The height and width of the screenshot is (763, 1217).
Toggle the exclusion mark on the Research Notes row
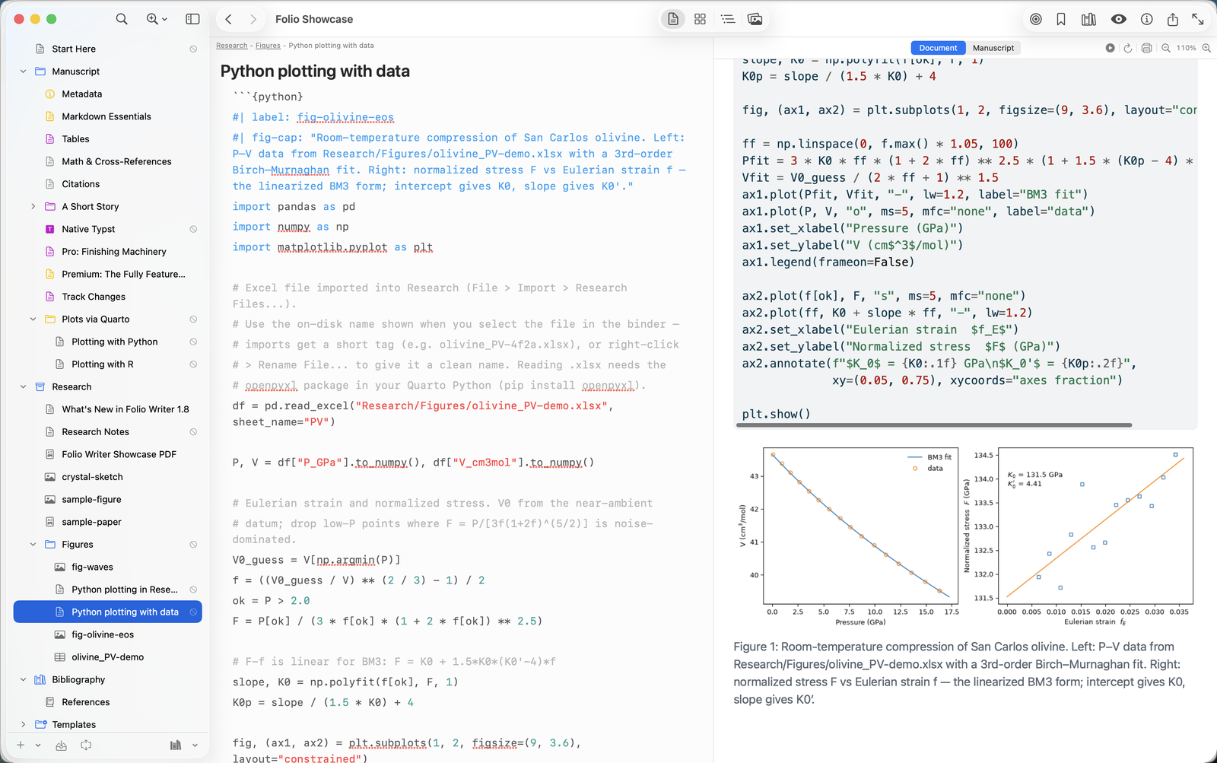tap(193, 432)
